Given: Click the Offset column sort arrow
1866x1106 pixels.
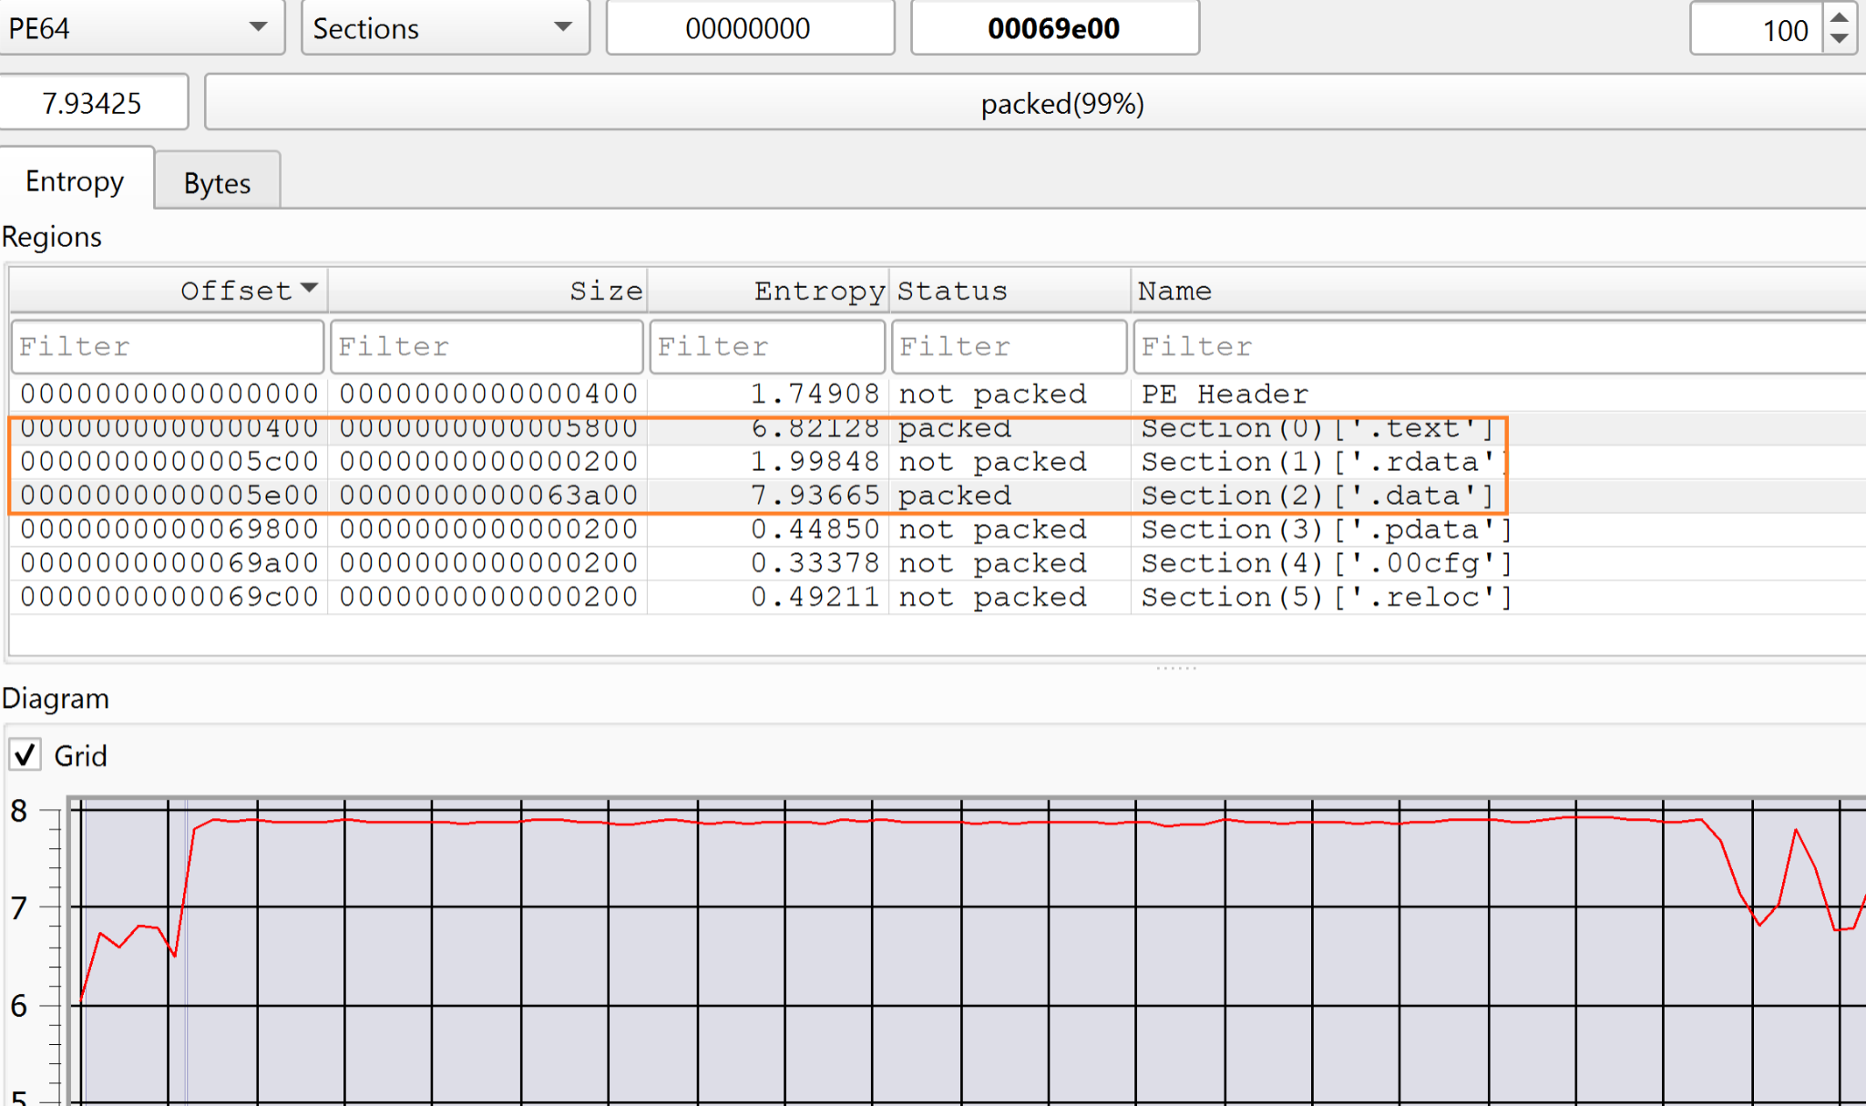Looking at the screenshot, I should pos(309,289).
